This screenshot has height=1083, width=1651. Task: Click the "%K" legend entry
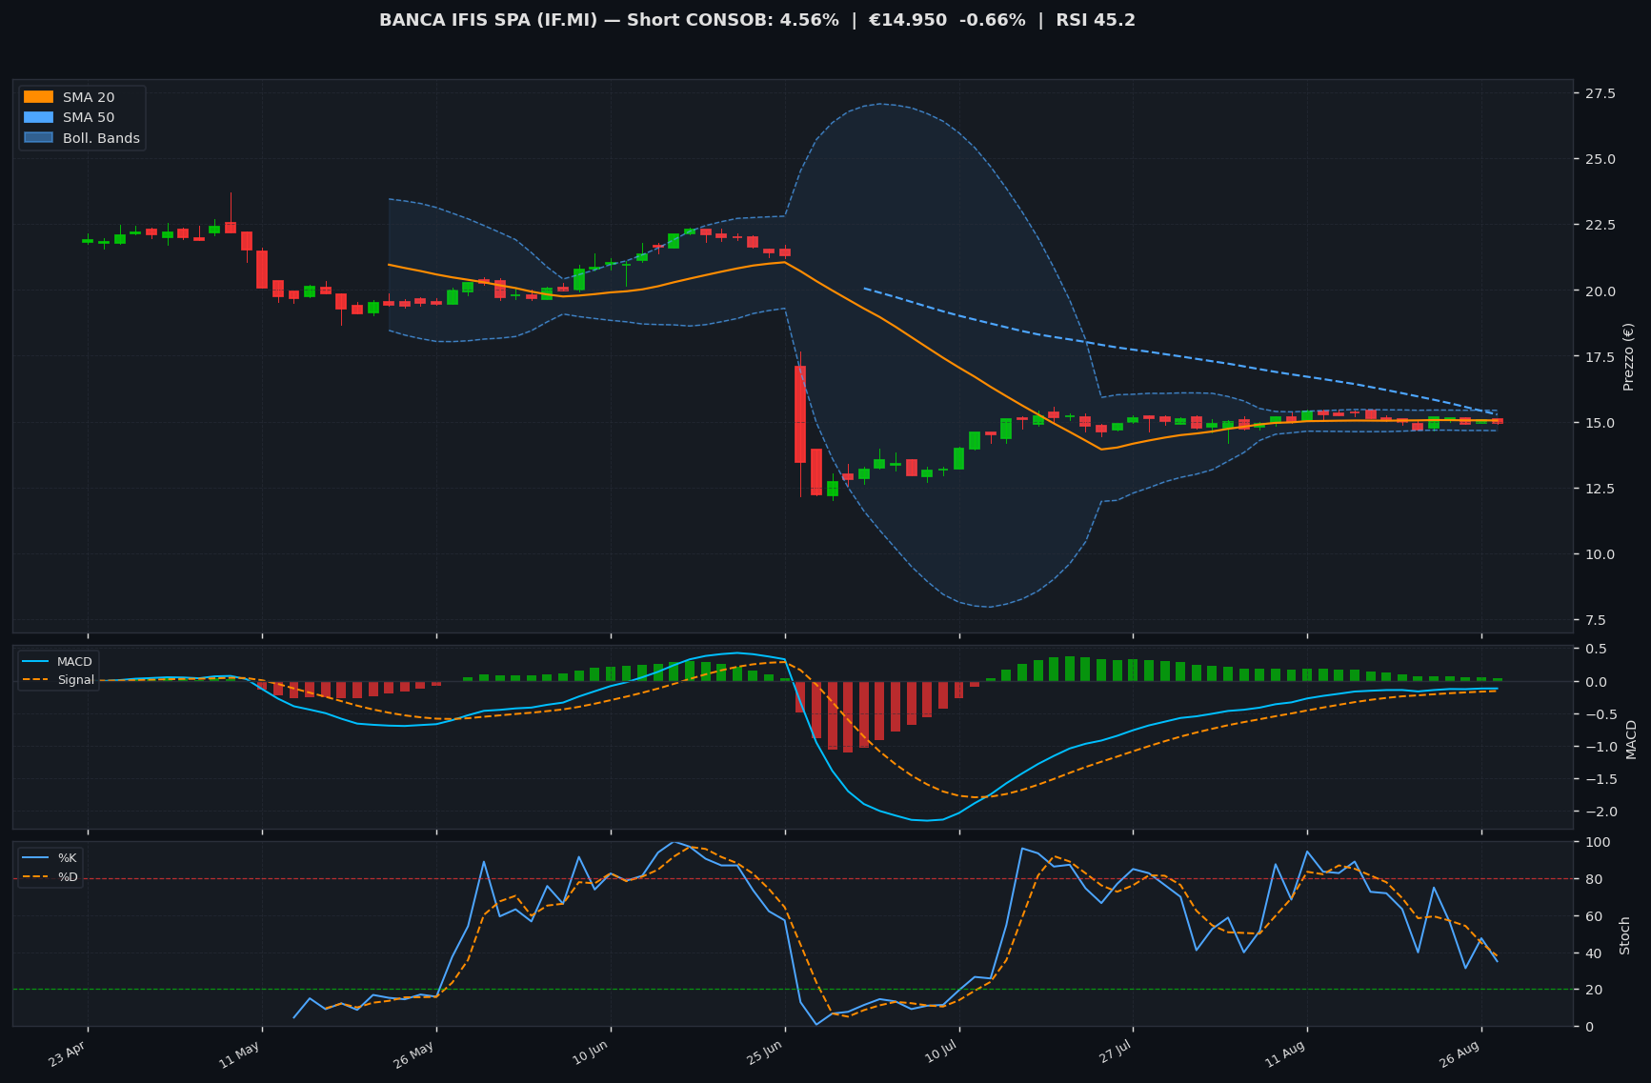69,858
